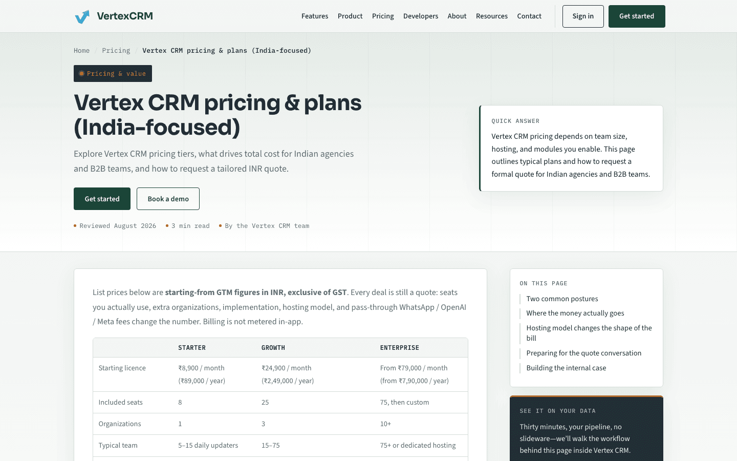Click the Typical team row label
Screen dimensions: 737x461
(118, 445)
